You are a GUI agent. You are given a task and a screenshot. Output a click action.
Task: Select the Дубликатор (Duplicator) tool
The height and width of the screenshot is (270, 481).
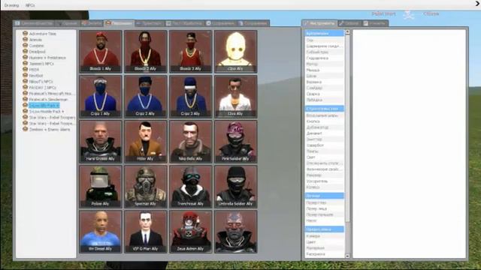[324, 127]
